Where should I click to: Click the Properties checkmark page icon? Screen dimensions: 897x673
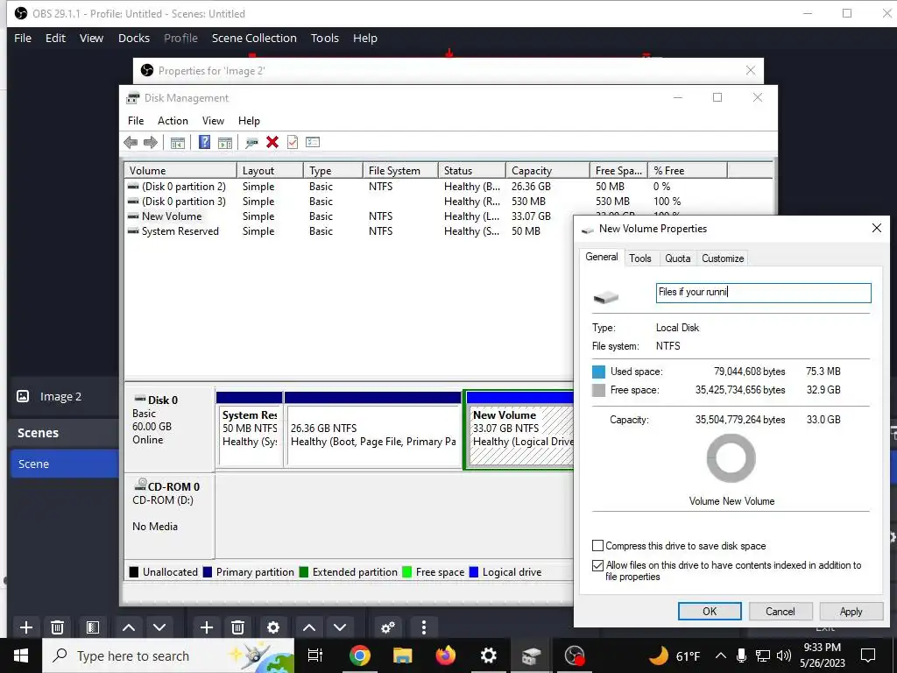293,142
